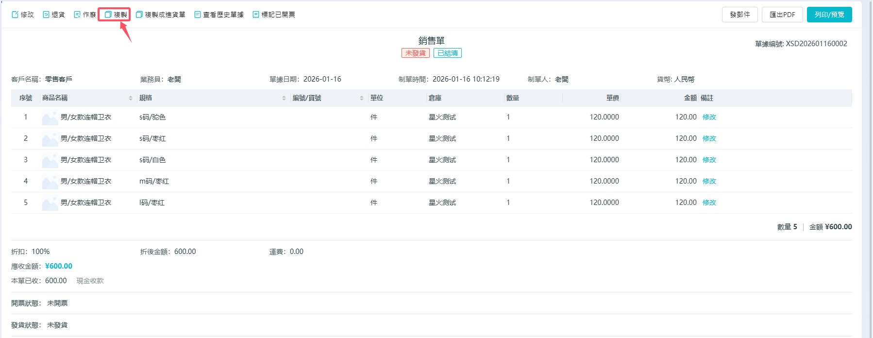Click the vertical scrollbar on the right
This screenshot has height=338, width=873.
[867, 169]
